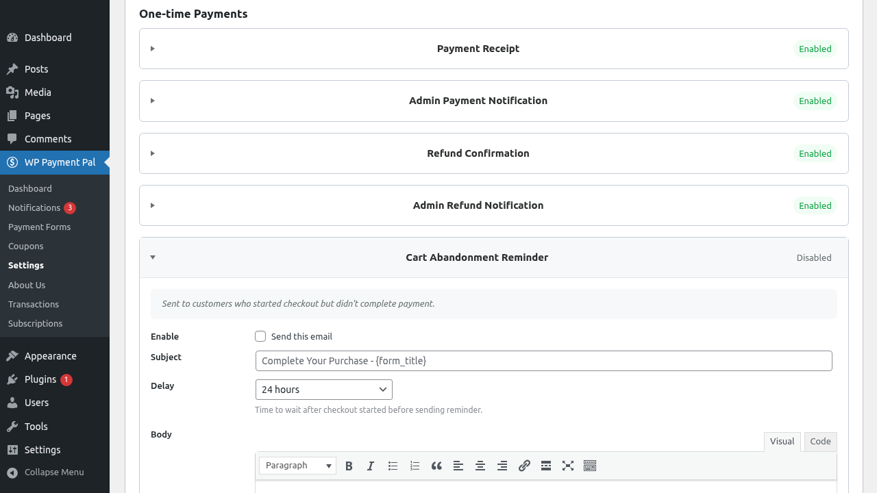The height and width of the screenshot is (493, 877).
Task: Switch to the Visual editor tab
Action: click(782, 442)
